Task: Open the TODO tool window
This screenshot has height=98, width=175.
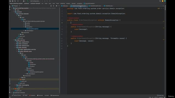Action: click(25, 96)
